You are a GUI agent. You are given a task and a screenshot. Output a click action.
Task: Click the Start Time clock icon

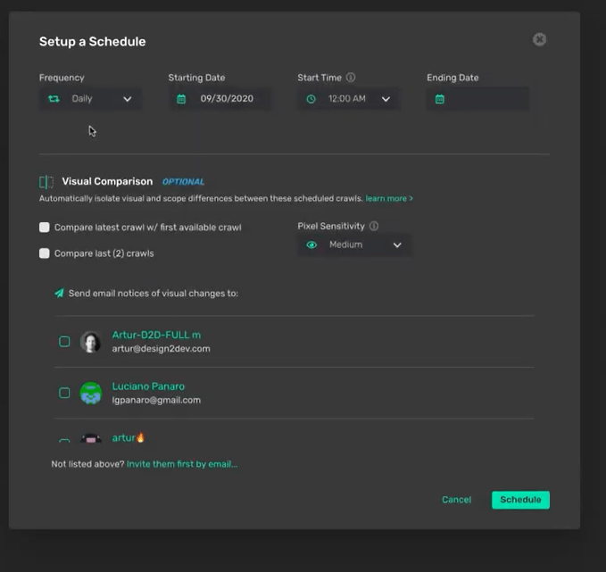tap(311, 99)
